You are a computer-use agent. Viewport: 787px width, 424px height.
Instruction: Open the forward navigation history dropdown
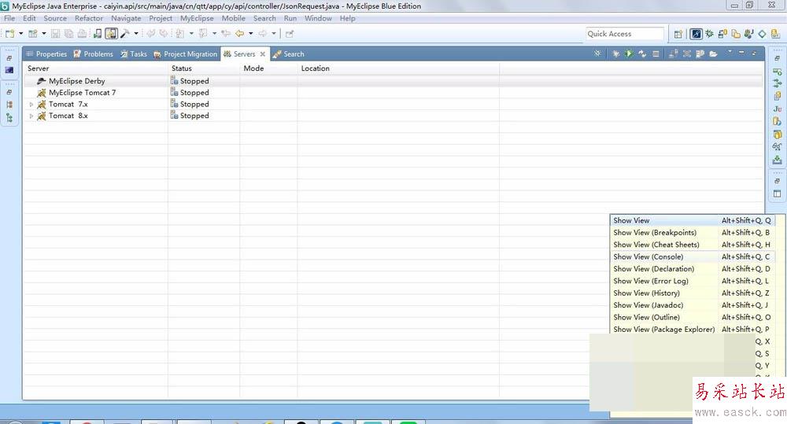click(x=274, y=34)
